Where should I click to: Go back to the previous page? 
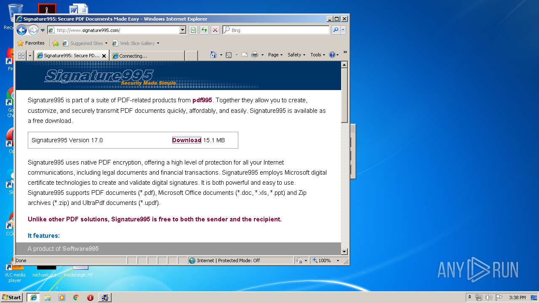click(x=21, y=30)
